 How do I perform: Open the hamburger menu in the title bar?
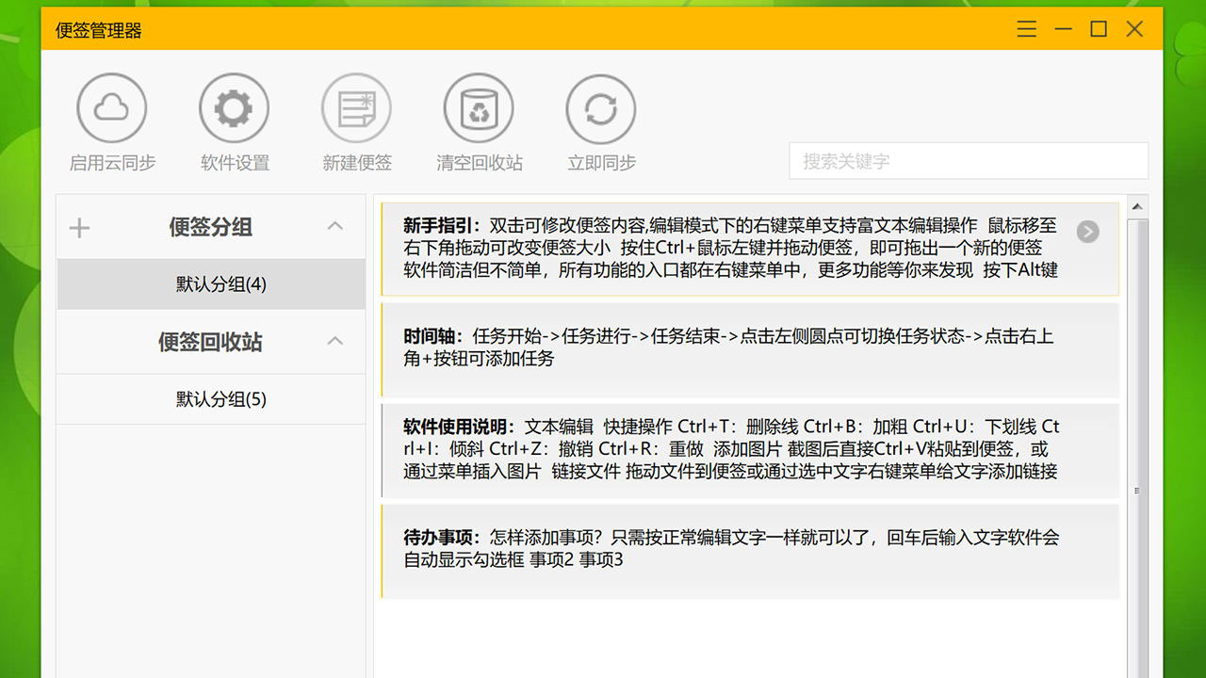(x=1026, y=29)
